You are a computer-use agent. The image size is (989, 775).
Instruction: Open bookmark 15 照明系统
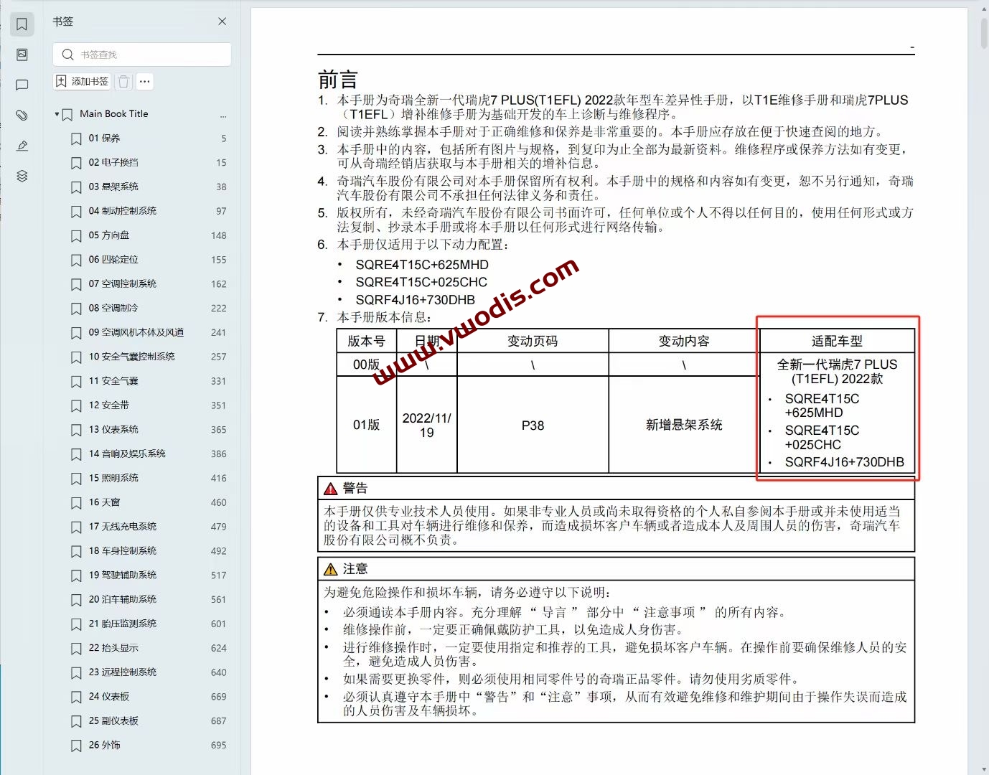(x=113, y=478)
